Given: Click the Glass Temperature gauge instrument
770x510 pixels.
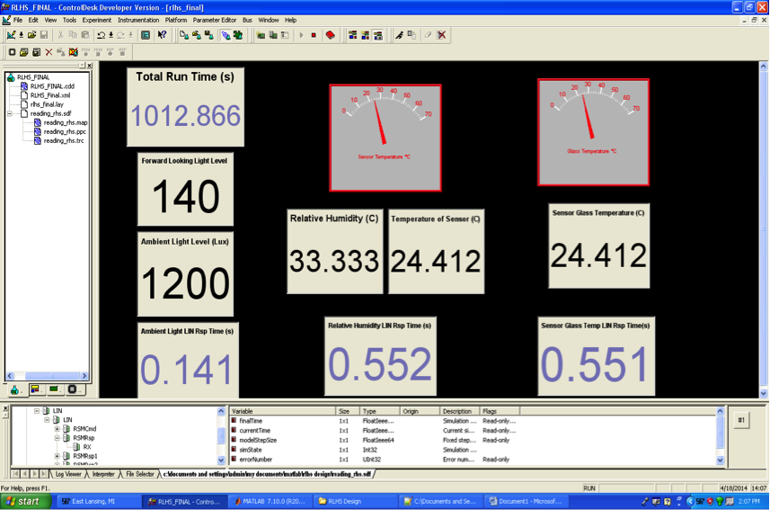Looking at the screenshot, I should point(594,132).
